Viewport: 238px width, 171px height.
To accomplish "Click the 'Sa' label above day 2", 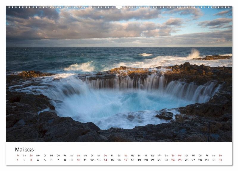I will pyautogui.click(x=24, y=155).
